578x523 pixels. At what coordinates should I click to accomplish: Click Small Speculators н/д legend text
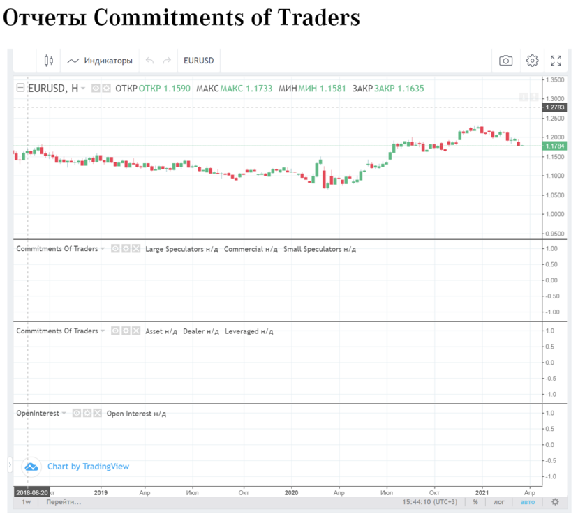click(x=320, y=249)
